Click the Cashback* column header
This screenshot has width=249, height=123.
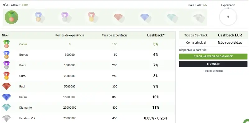coord(156,35)
